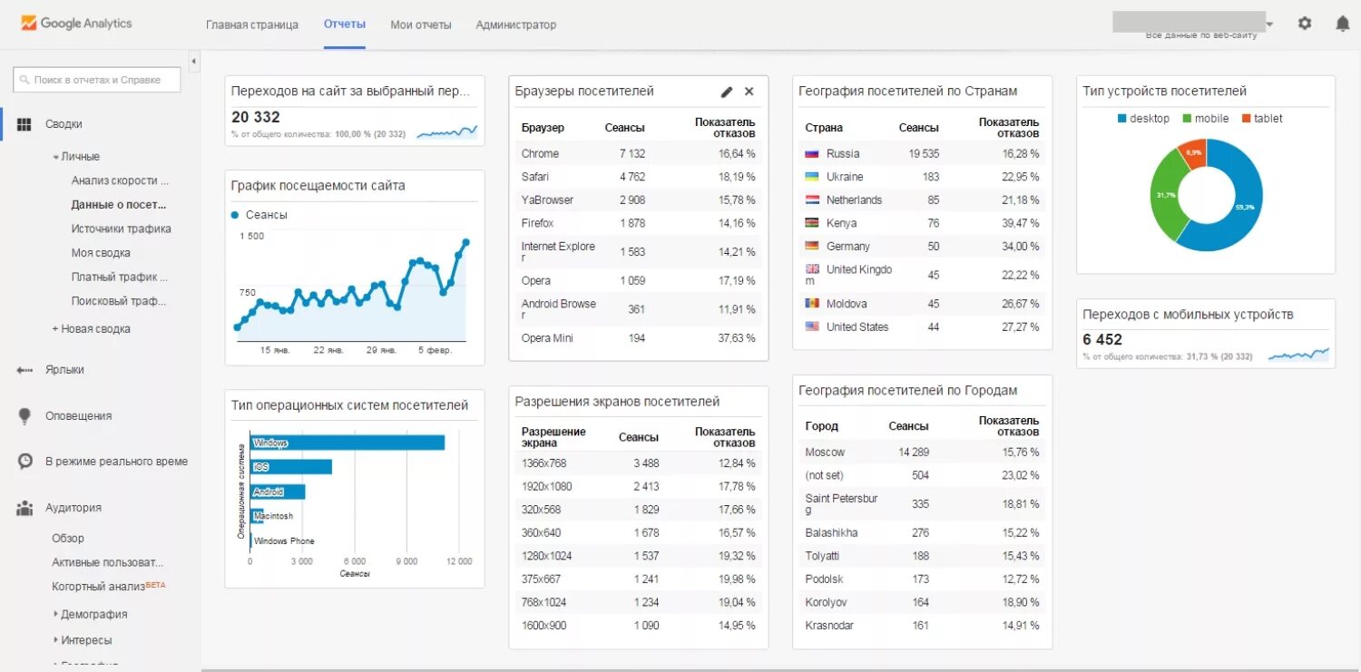Click the tablet legend color swatch
This screenshot has width=1361, height=672.
(1247, 119)
